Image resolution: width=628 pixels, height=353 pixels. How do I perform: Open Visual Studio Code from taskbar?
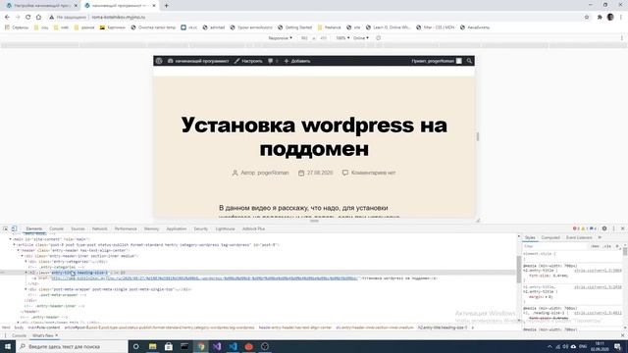233,346
